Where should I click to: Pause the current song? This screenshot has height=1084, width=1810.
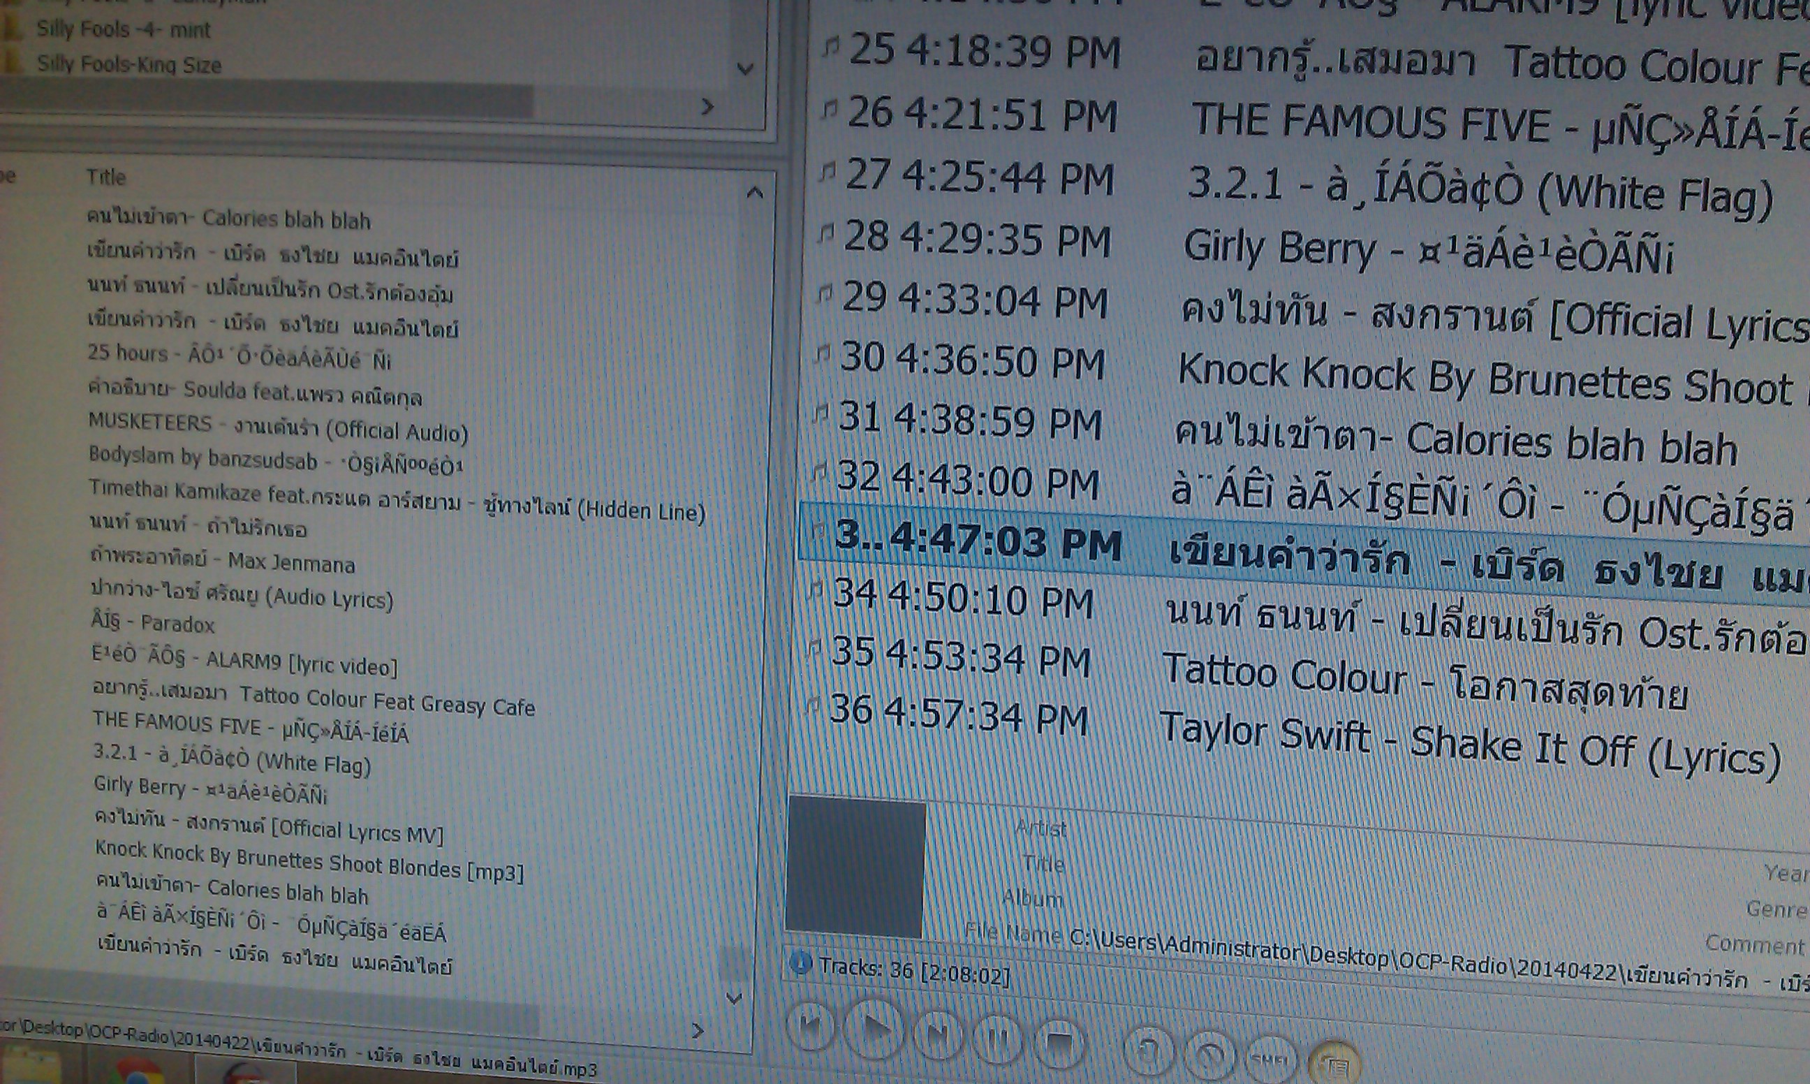click(x=998, y=1038)
